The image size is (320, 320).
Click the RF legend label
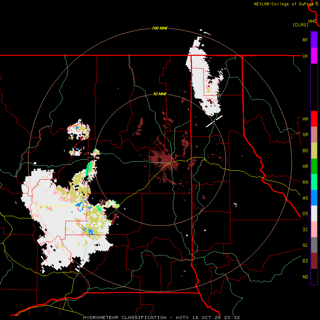pos(305,40)
